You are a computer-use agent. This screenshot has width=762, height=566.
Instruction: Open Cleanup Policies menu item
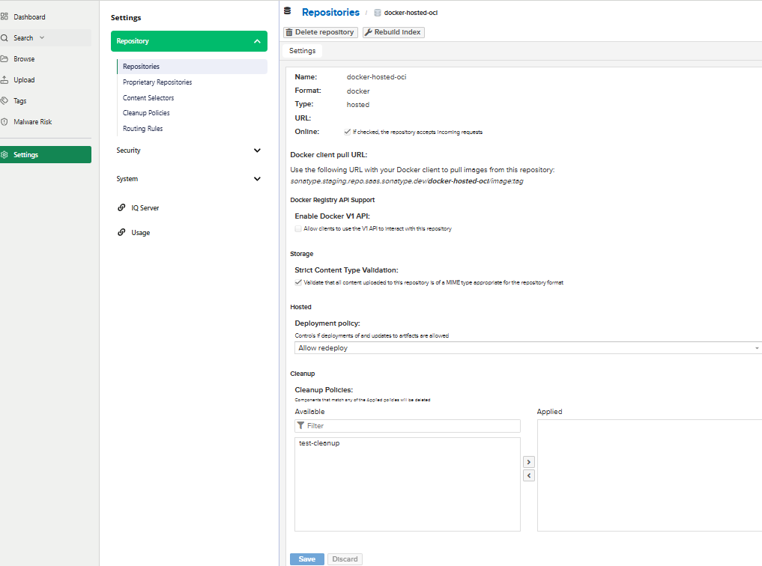(x=146, y=113)
